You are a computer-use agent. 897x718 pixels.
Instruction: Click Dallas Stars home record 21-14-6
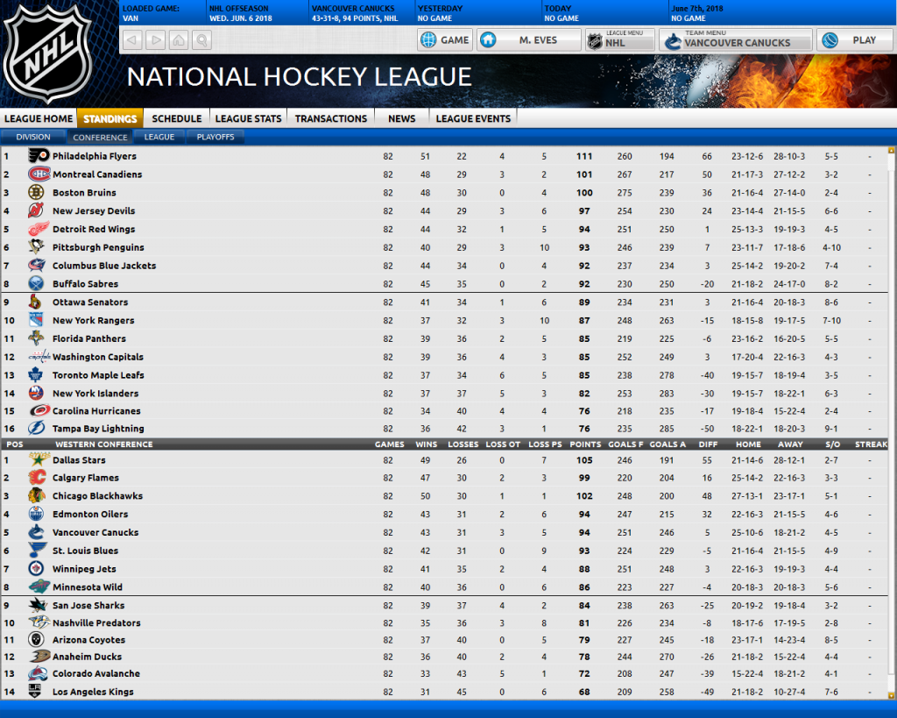748,460
